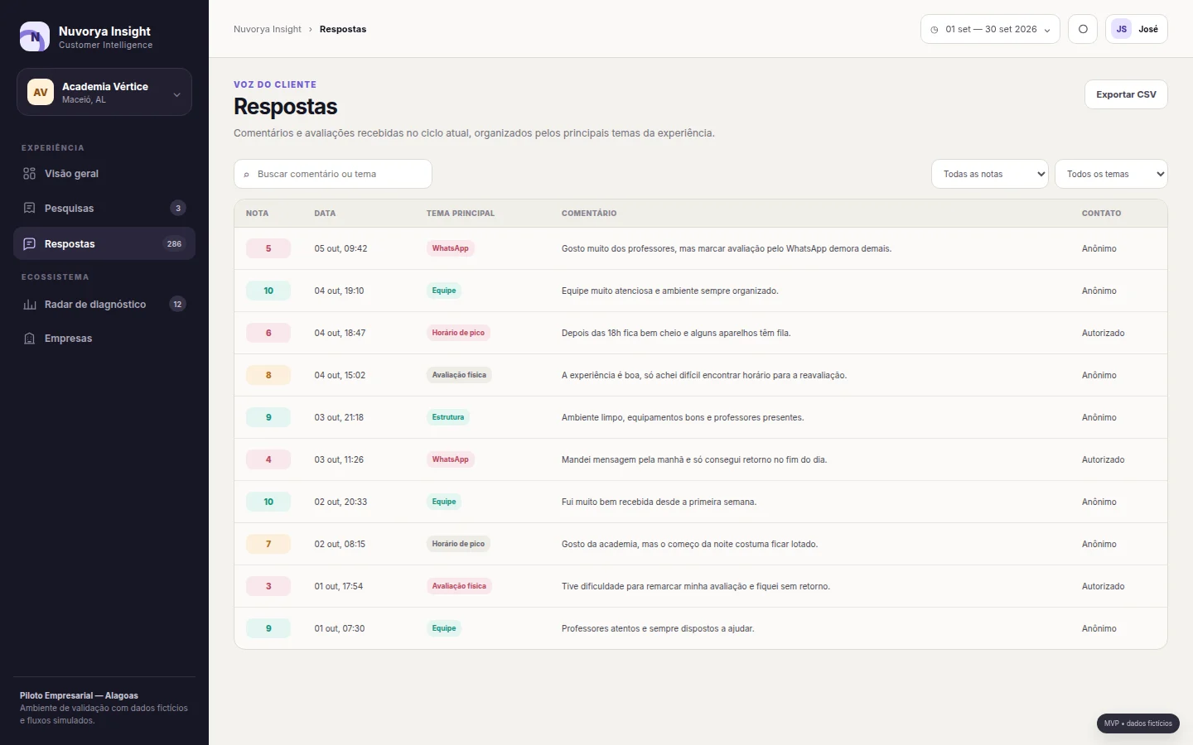1193x745 pixels.
Task: Click the 286 badge next to Respostas
Action: tap(174, 243)
